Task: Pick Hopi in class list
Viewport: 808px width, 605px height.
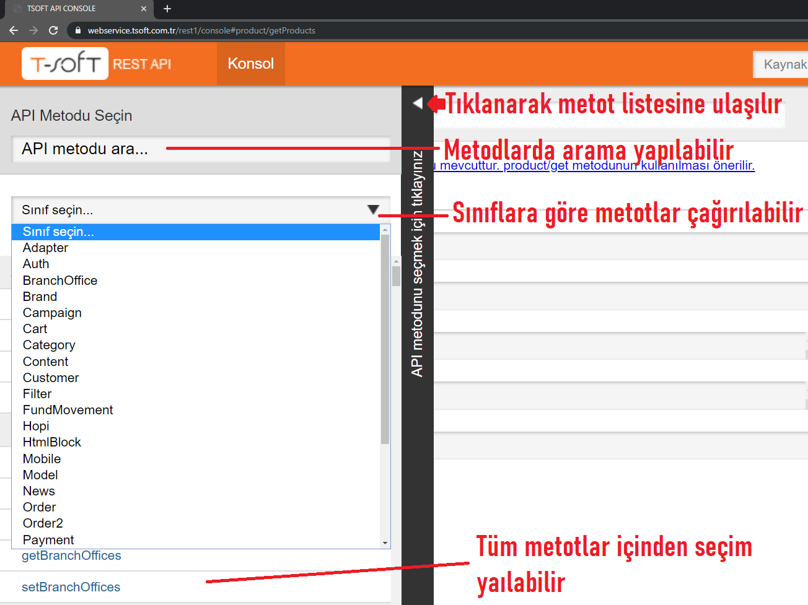Action: [196, 426]
